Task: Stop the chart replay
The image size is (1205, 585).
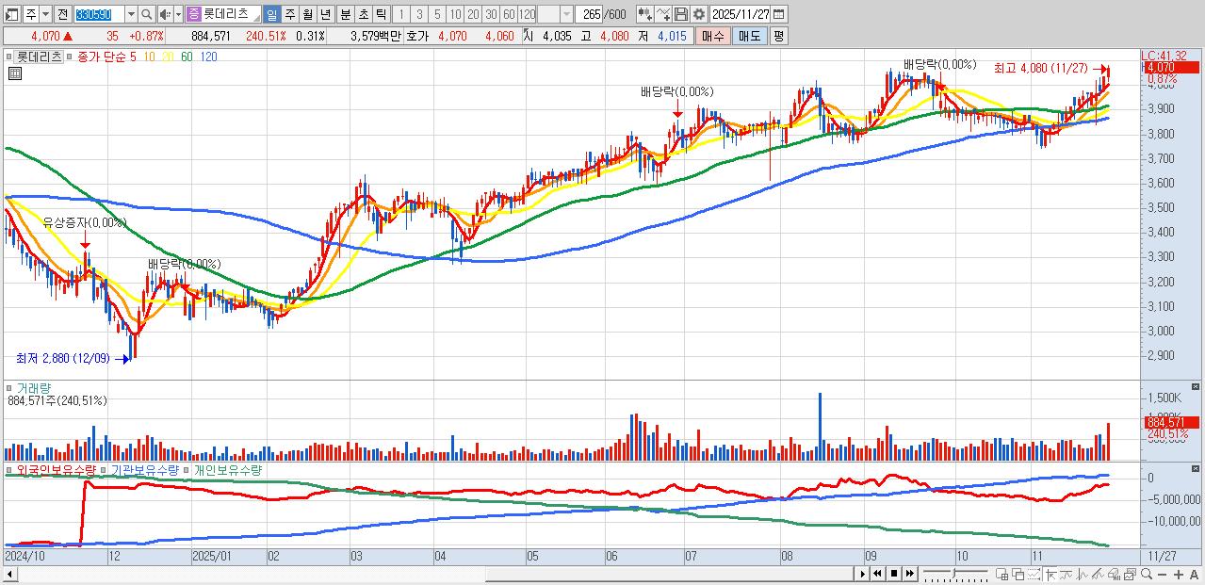Action: click(894, 574)
